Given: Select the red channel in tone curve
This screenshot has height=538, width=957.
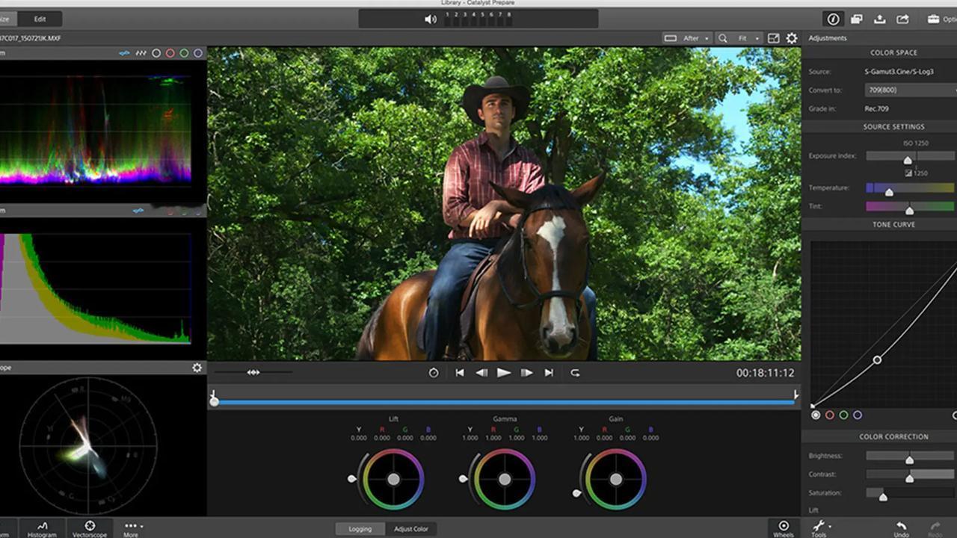Looking at the screenshot, I should (x=829, y=415).
